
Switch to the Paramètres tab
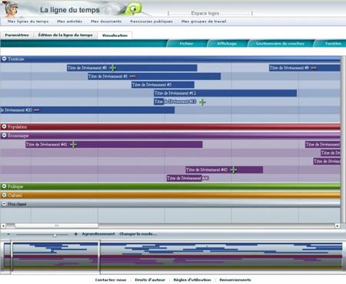point(17,35)
